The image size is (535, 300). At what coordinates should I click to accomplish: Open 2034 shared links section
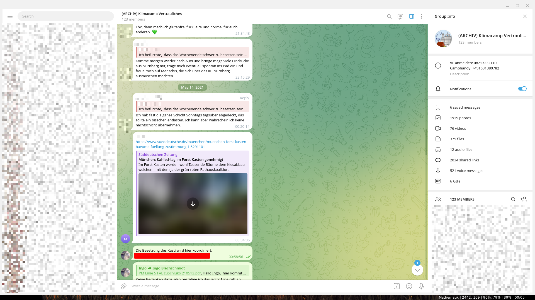coord(465,160)
